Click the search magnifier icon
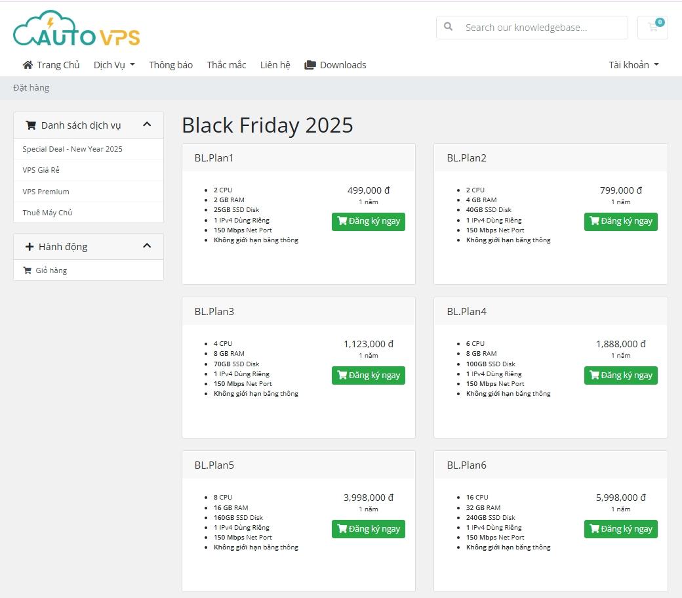 pos(449,27)
